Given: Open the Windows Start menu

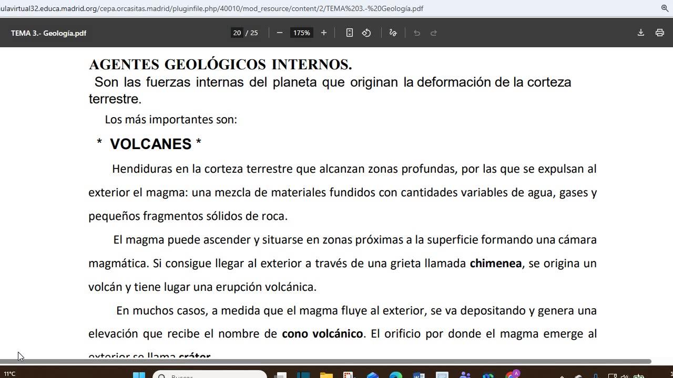Looking at the screenshot, I should pos(139,375).
